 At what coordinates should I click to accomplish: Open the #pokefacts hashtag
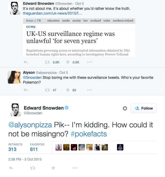(x=89, y=134)
